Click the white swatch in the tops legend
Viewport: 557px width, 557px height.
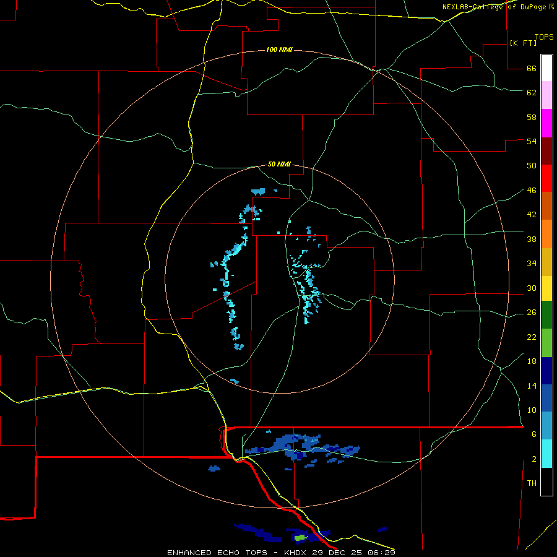tap(546, 68)
